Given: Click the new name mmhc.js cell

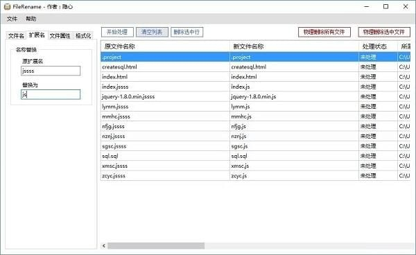Looking at the screenshot, I should [294, 116].
